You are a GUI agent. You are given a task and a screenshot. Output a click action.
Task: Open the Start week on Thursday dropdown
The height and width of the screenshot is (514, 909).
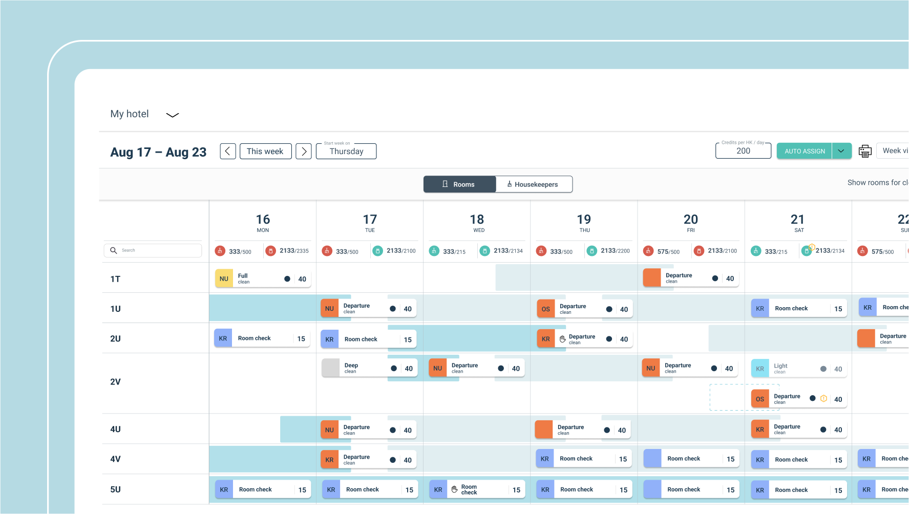pyautogui.click(x=346, y=151)
